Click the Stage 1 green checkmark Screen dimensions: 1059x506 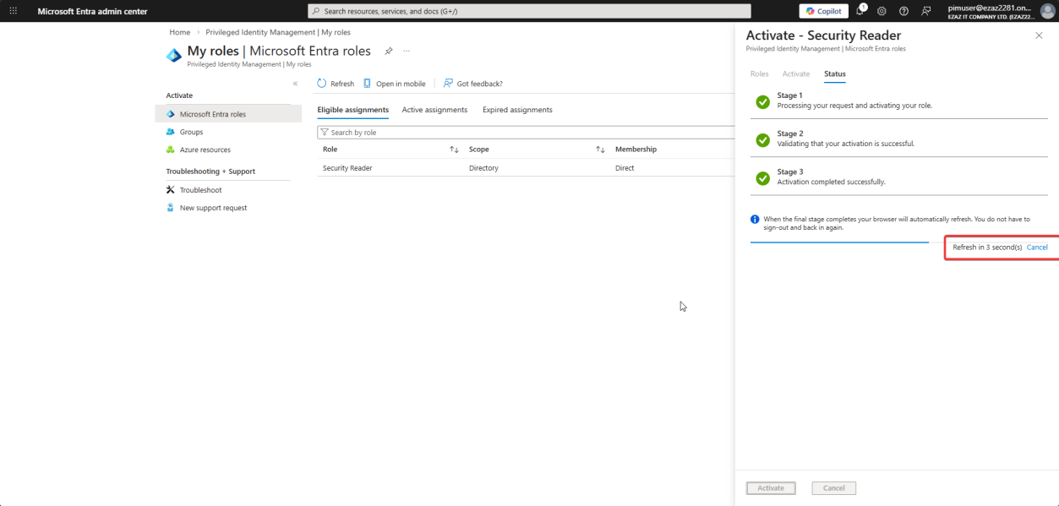[x=762, y=101]
